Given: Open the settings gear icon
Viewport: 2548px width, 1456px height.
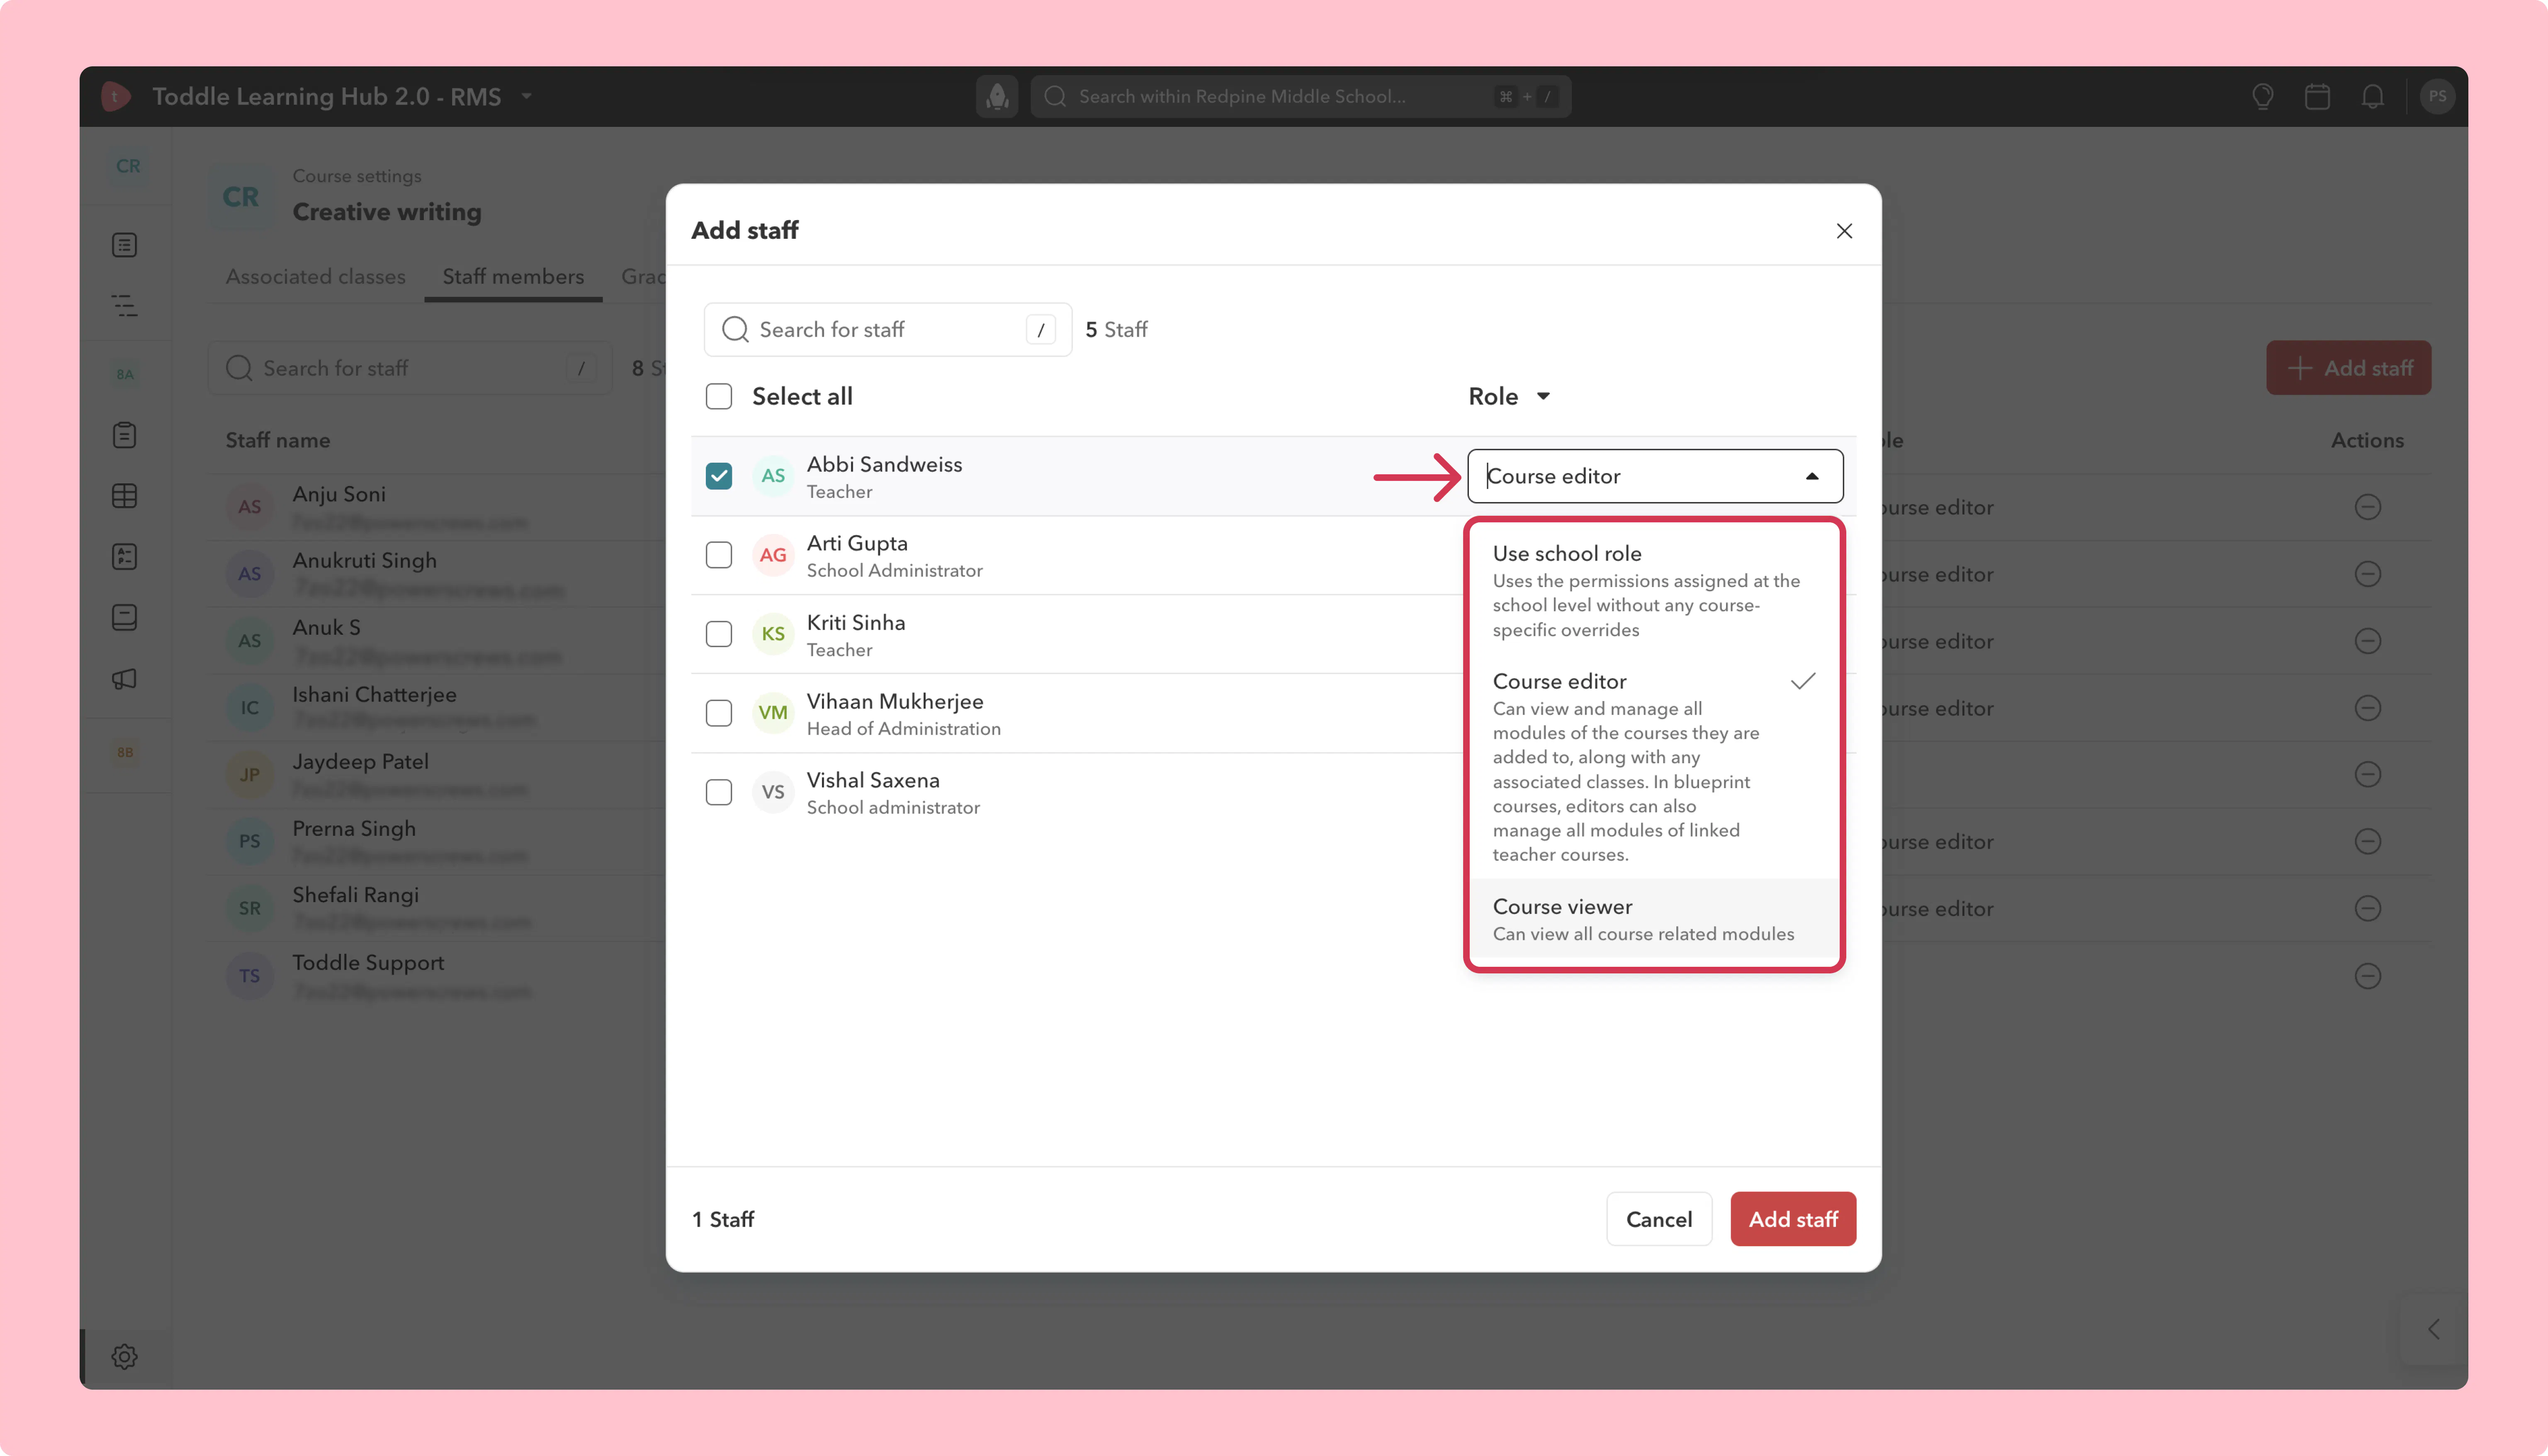Looking at the screenshot, I should pyautogui.click(x=124, y=1357).
